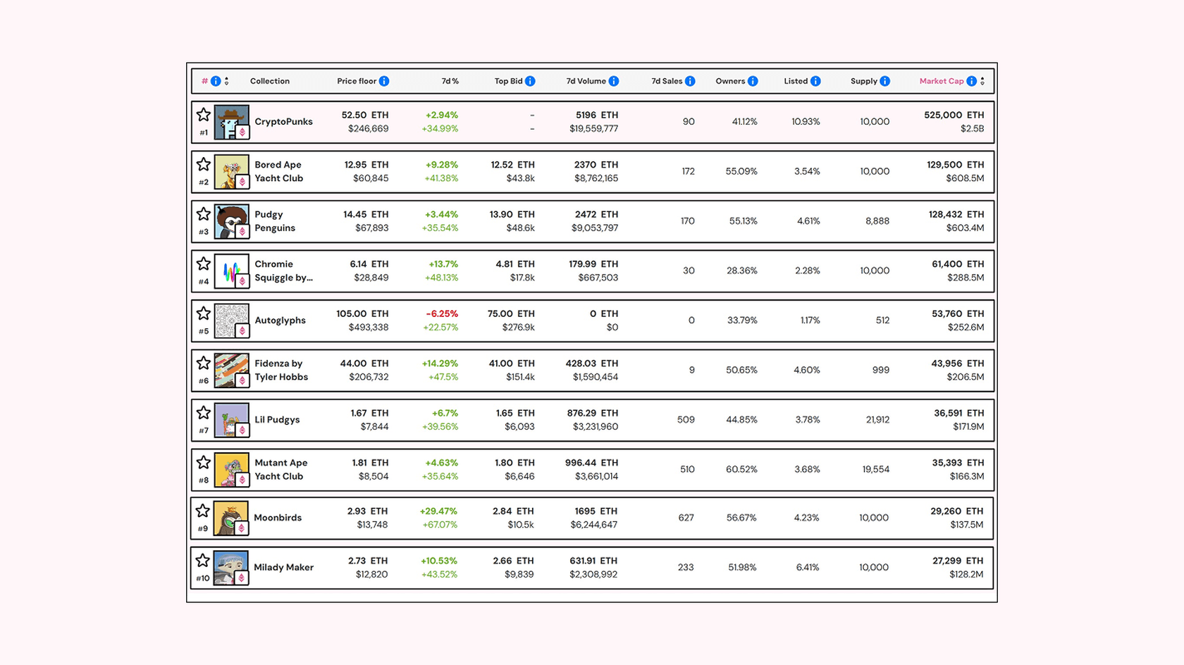Click the Listed info icon
The image size is (1184, 665).
815,81
